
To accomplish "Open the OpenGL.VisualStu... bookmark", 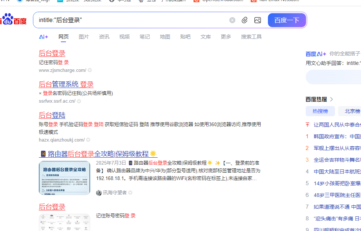I will (x=218, y=1).
